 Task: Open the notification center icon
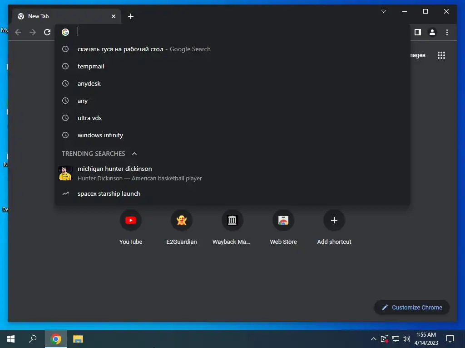click(x=450, y=339)
